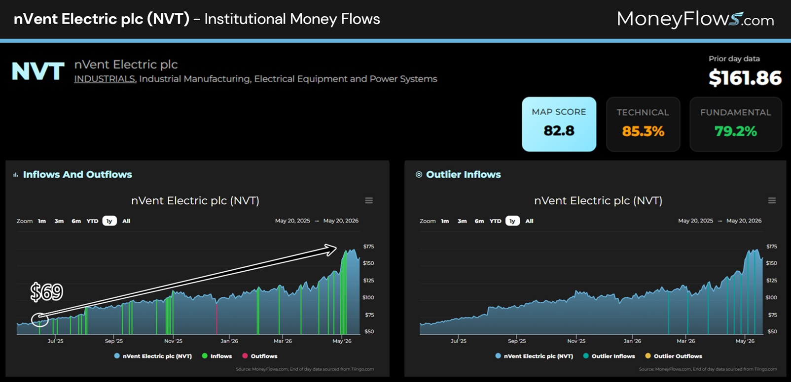791x382 pixels.
Task: Click left chart source credit MoneyFlows.com
Action: click(305, 369)
